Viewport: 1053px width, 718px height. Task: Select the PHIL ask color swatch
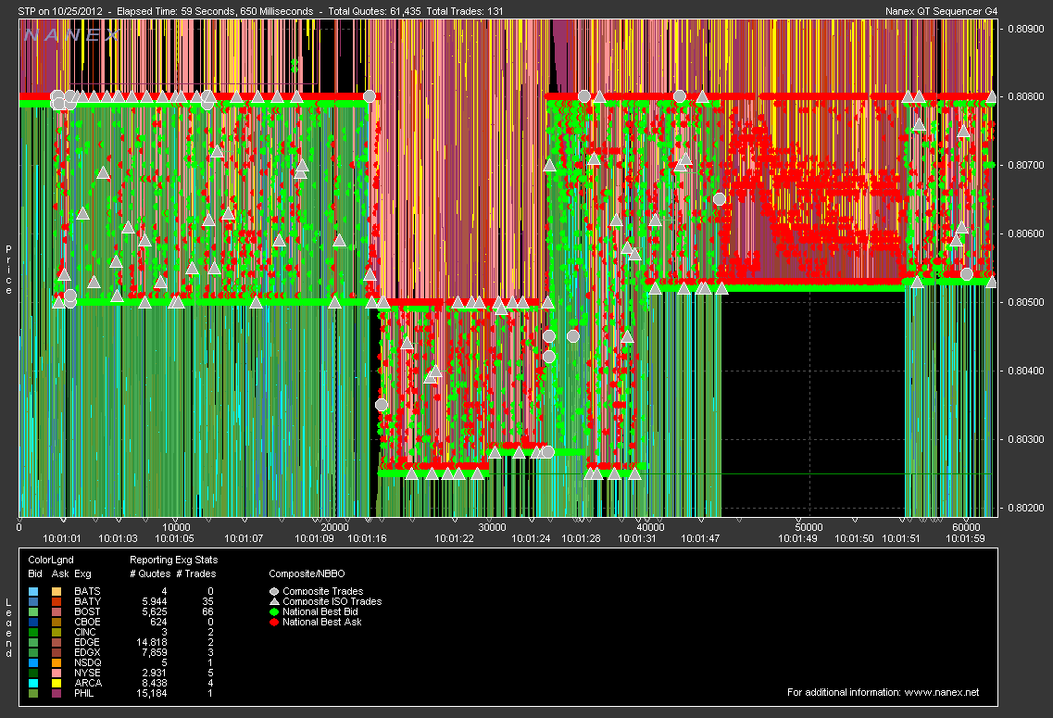coord(57,693)
